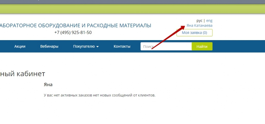The width and height of the screenshot is (265, 124).
Task: Open the Моя заявка (0) cart button
Action: tap(194, 33)
